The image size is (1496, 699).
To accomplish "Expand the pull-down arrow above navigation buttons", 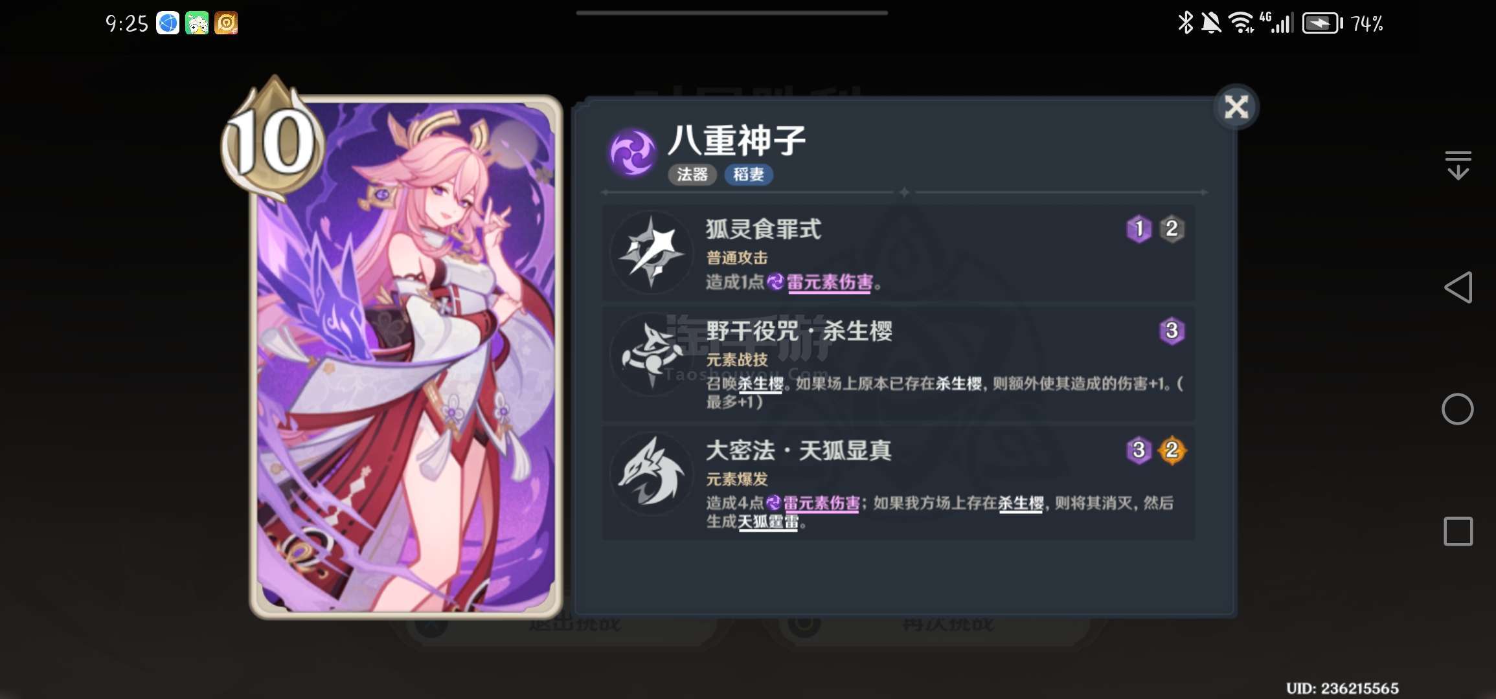I will (x=1458, y=165).
